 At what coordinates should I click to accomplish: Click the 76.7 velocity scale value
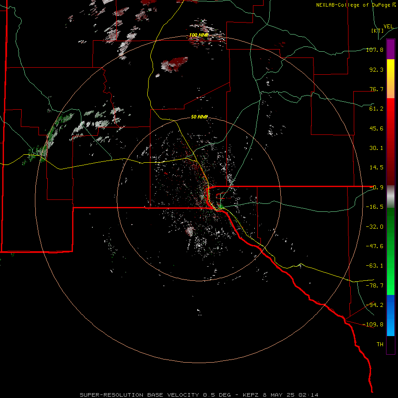[376, 89]
